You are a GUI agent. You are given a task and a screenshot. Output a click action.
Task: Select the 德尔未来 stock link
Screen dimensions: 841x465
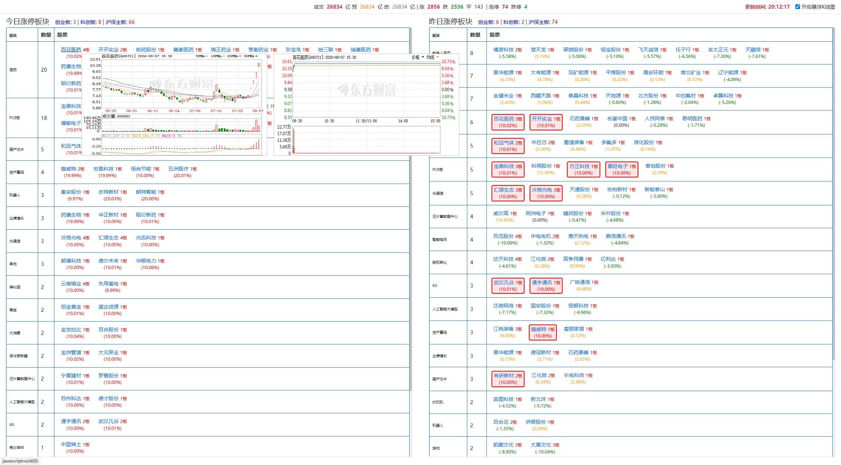pyautogui.click(x=108, y=261)
